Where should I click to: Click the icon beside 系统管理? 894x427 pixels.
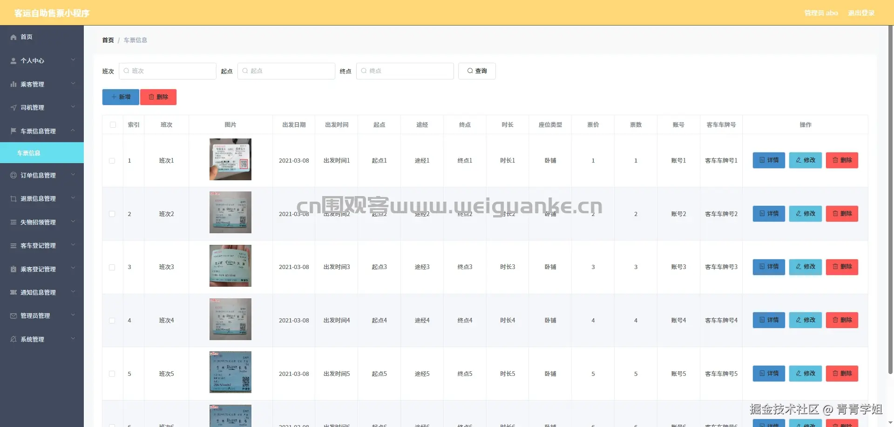(14, 339)
